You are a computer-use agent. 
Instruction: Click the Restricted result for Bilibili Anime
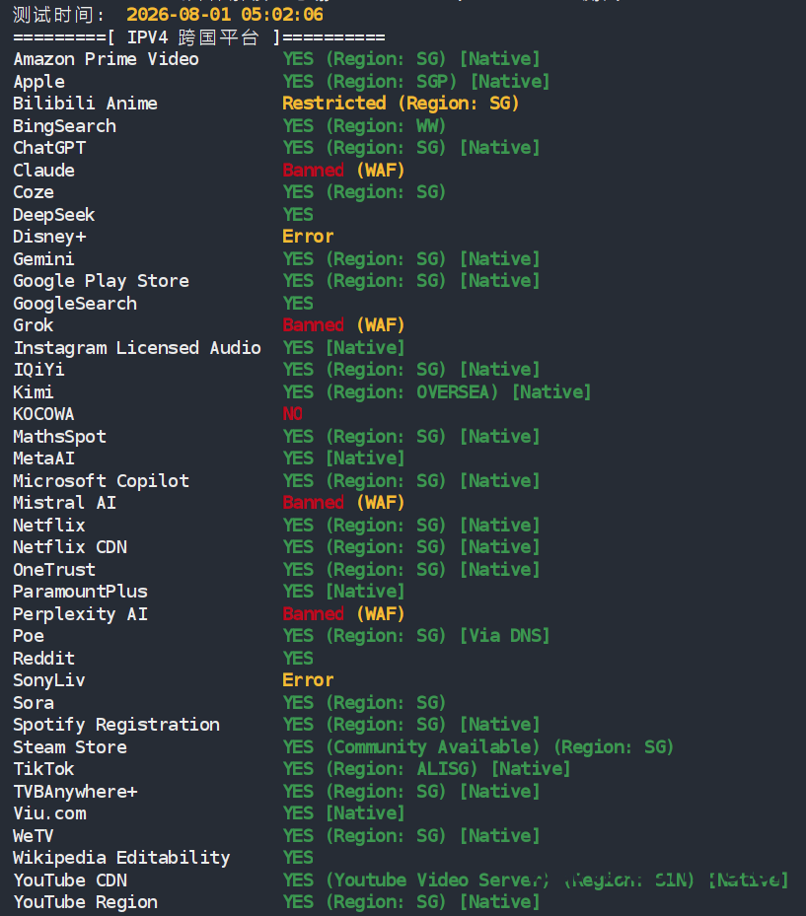click(333, 104)
